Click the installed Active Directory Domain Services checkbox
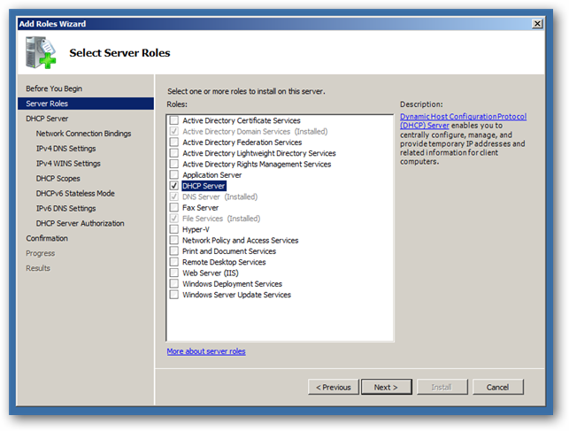This screenshot has height=431, width=569. 174,131
